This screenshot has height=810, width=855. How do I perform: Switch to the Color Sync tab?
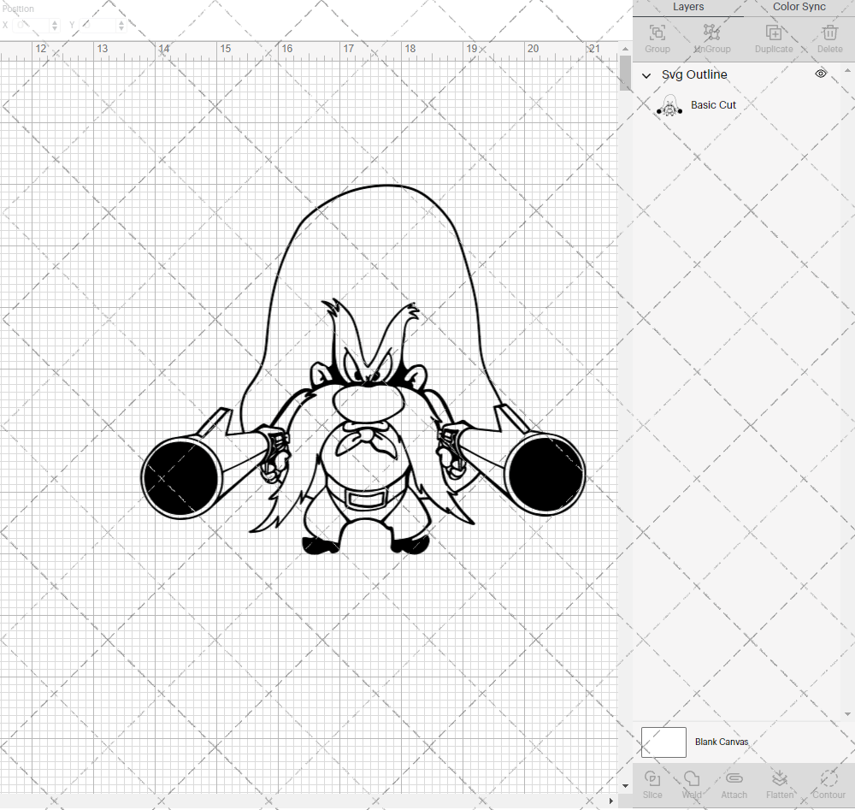798,7
